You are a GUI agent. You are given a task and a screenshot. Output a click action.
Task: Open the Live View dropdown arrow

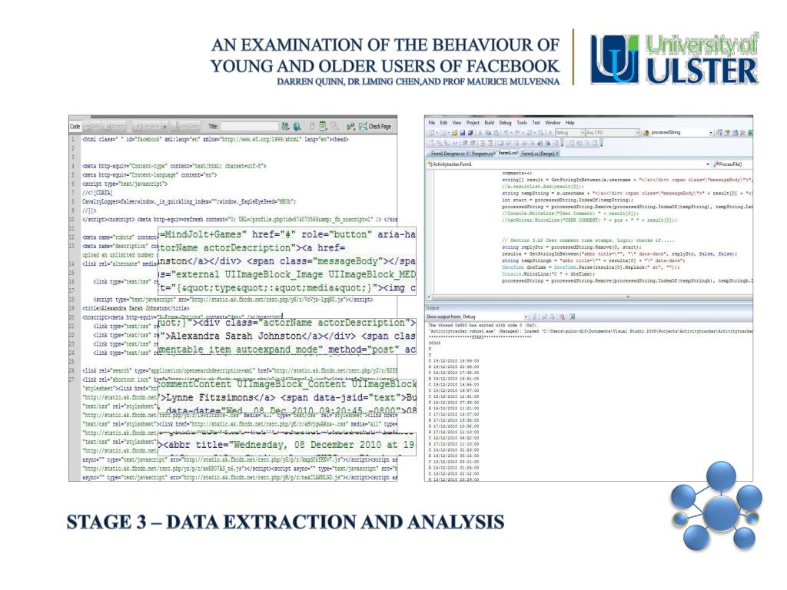coord(164,127)
